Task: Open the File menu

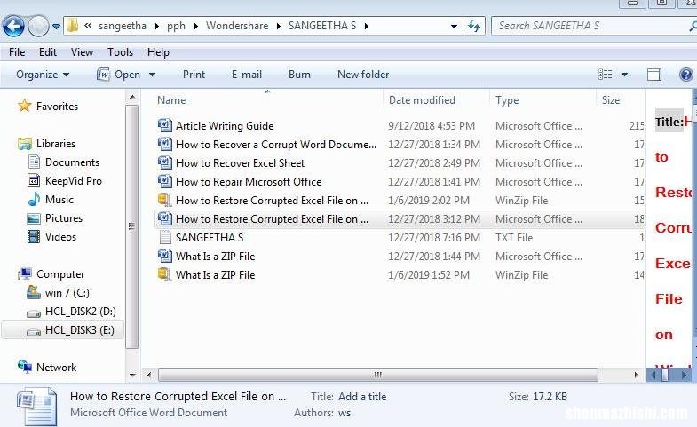Action: [17, 52]
